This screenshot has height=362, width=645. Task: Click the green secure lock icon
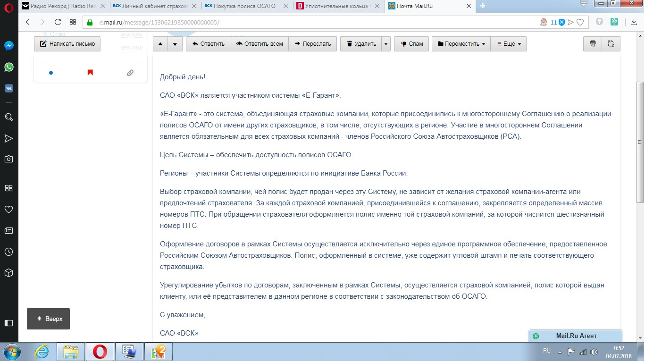(x=90, y=22)
